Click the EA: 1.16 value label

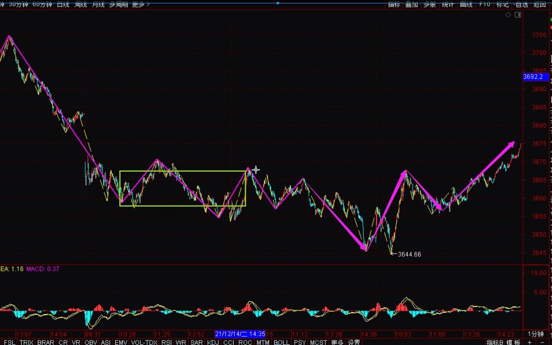pyautogui.click(x=11, y=269)
